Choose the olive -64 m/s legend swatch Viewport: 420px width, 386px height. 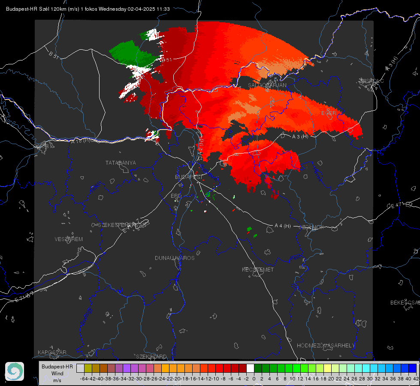(x=88, y=368)
